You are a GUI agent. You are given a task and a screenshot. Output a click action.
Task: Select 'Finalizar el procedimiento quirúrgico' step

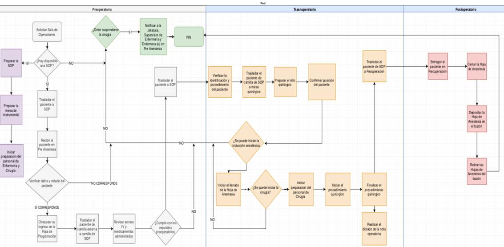pyautogui.click(x=374, y=189)
